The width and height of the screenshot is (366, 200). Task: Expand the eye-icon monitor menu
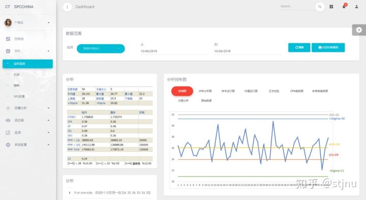point(27,120)
